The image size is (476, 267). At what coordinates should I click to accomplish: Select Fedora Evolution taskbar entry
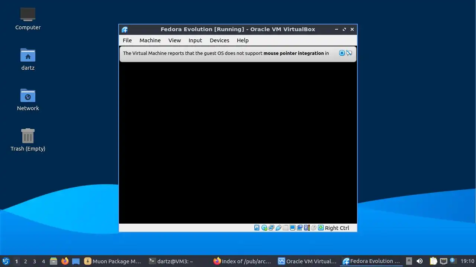[x=372, y=261]
